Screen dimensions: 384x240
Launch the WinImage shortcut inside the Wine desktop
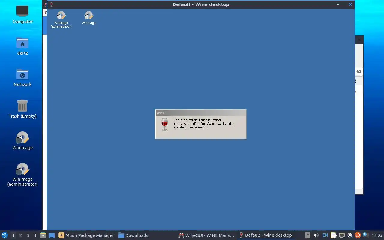(x=89, y=18)
